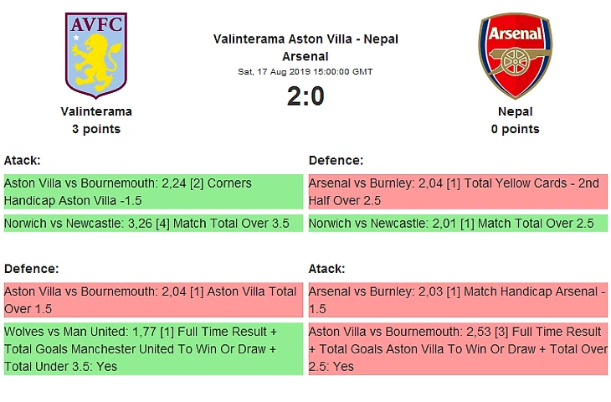
Task: Click the match date Sat, 17 Aug 2019
Action: tap(305, 72)
